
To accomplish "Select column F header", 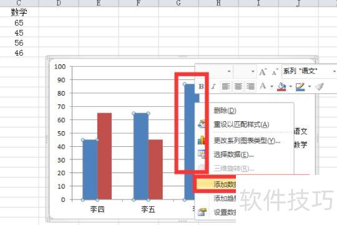I will point(139,3).
